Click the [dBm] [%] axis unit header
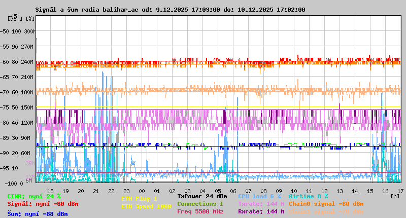Viewport: 406px width, 218px height. coord(21,19)
